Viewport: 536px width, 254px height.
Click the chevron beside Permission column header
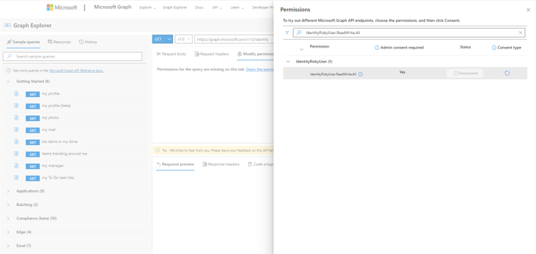301,49
